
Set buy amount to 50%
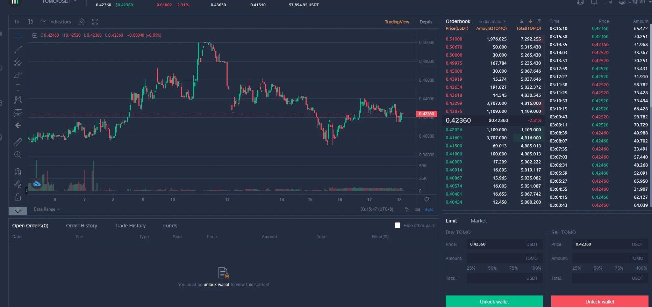(x=492, y=268)
